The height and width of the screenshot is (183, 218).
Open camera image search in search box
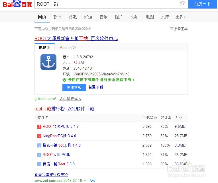(182, 4)
